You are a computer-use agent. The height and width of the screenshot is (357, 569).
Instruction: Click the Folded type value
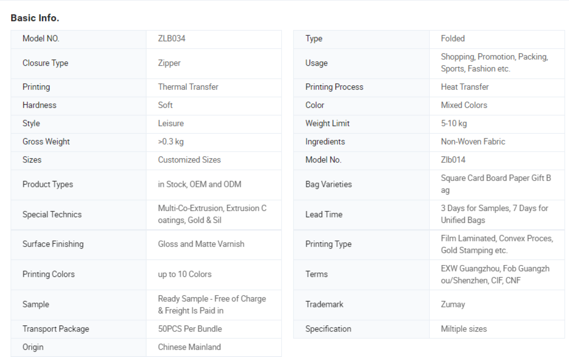453,38
